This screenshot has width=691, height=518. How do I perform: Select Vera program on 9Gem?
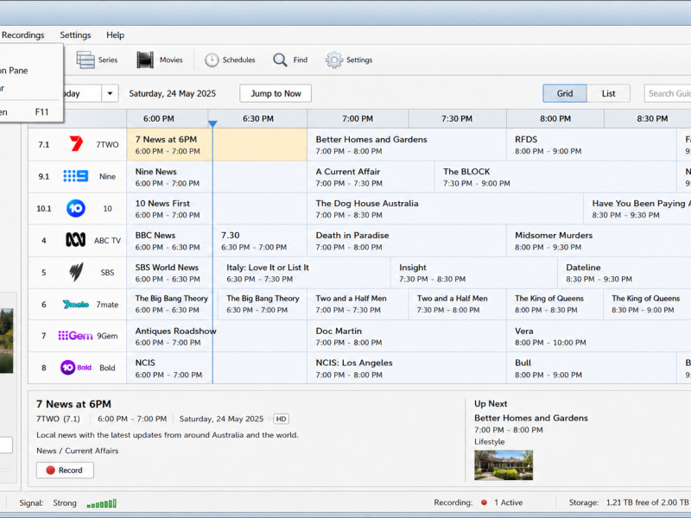pyautogui.click(x=599, y=336)
